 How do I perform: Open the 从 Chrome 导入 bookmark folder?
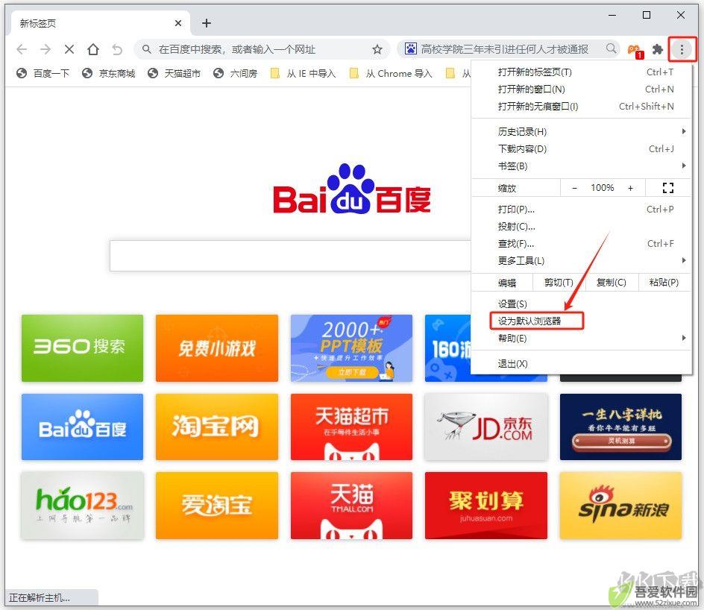pos(391,73)
